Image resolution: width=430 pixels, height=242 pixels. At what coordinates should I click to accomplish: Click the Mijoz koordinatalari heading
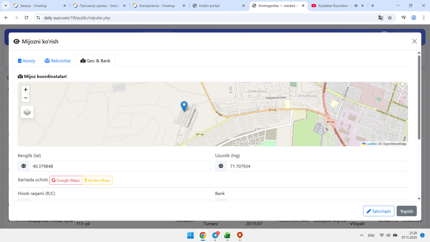[42, 76]
